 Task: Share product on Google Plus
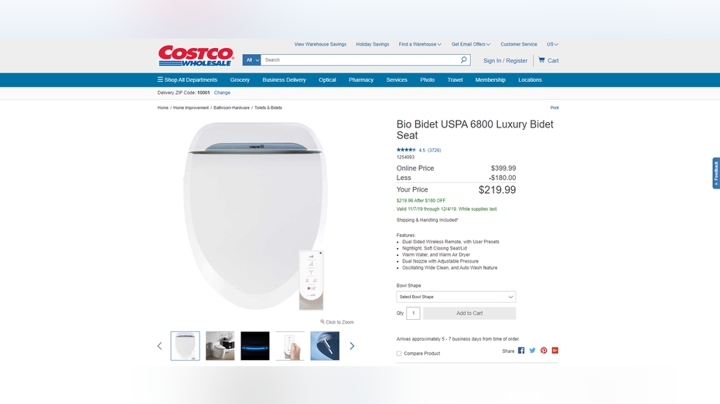(555, 351)
